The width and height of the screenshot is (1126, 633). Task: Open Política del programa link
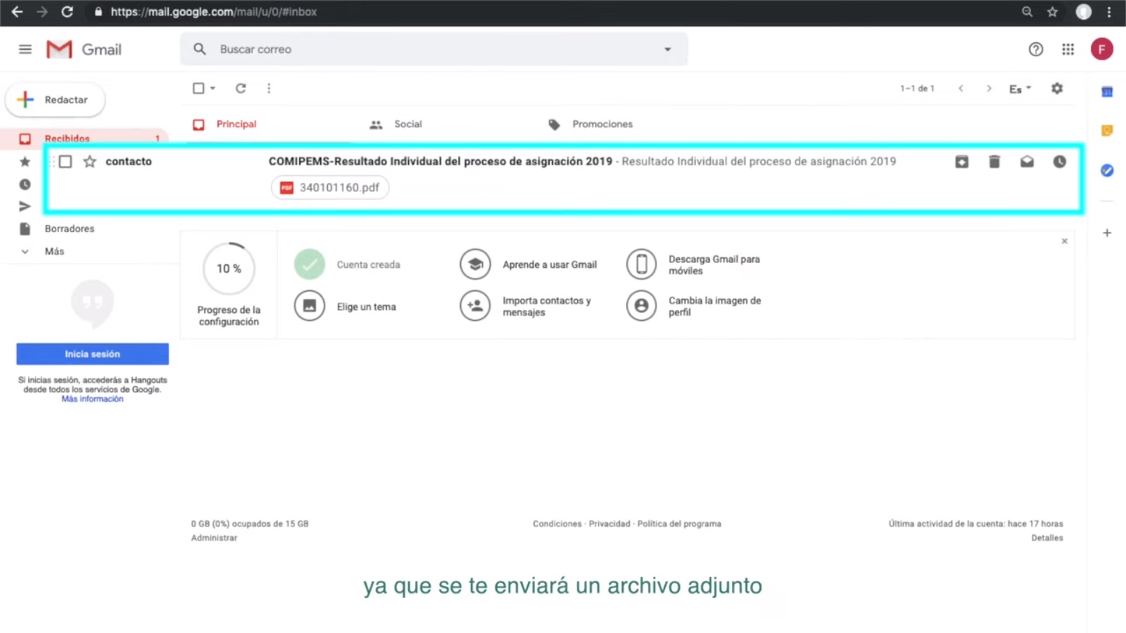coord(679,524)
